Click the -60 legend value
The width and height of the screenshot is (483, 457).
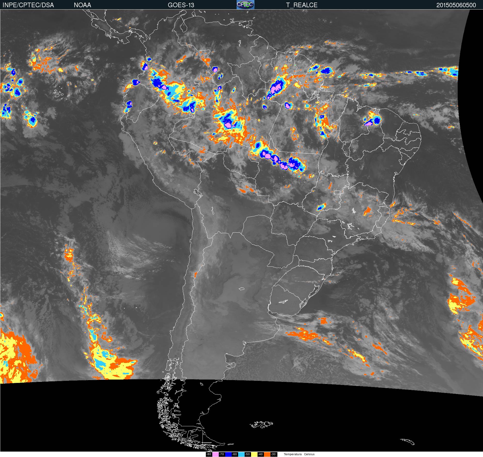click(235, 454)
